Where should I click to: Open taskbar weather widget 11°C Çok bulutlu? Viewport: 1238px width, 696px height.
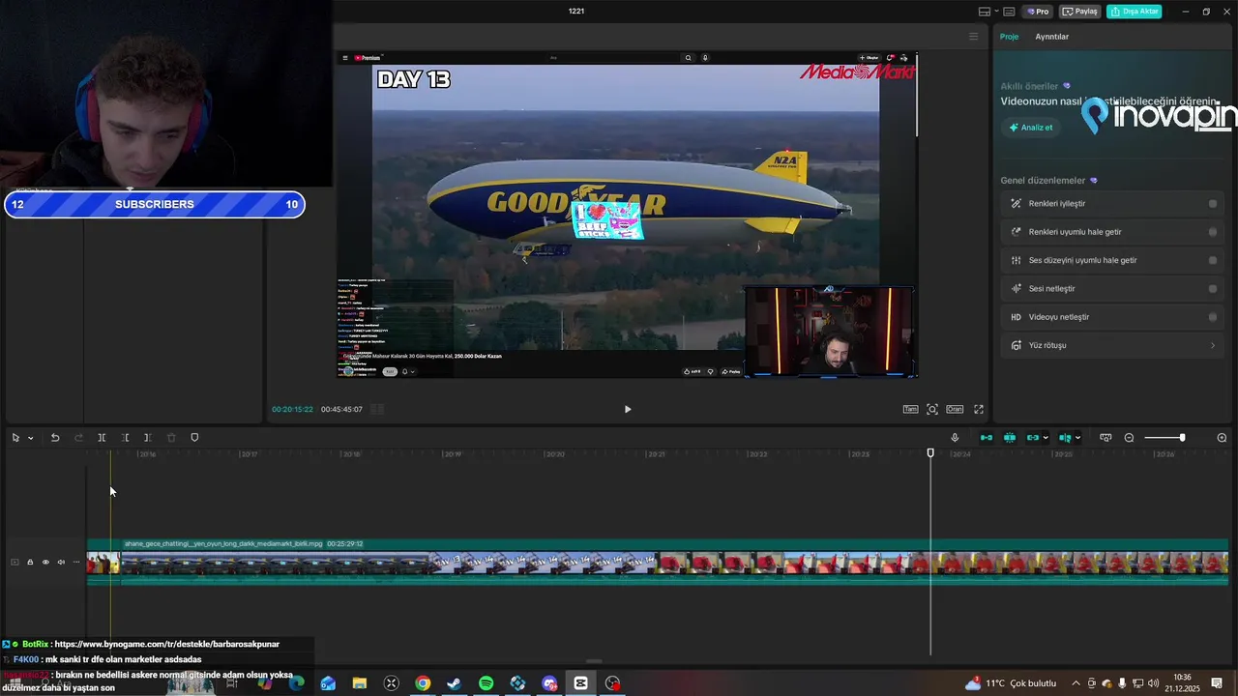(x=1011, y=683)
